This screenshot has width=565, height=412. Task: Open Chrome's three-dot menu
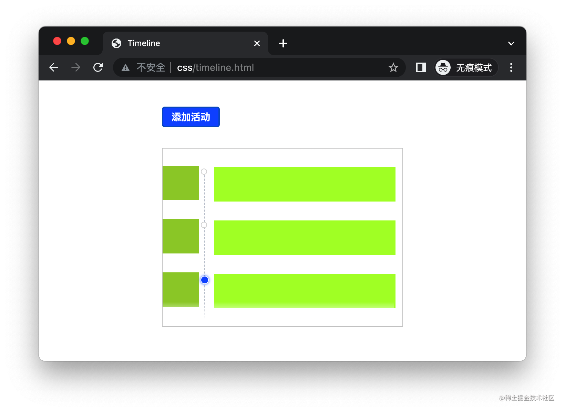pyautogui.click(x=511, y=67)
